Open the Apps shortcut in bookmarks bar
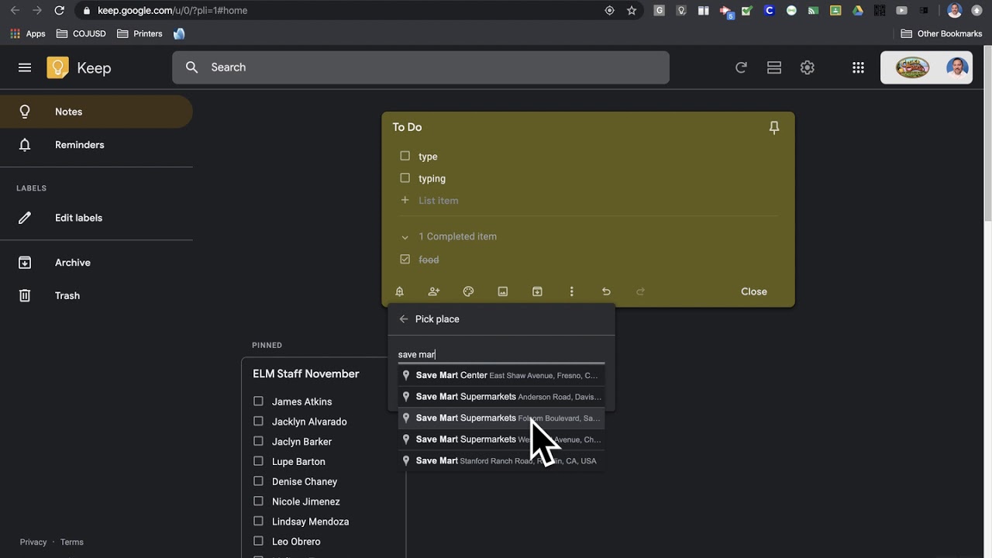 click(28, 34)
